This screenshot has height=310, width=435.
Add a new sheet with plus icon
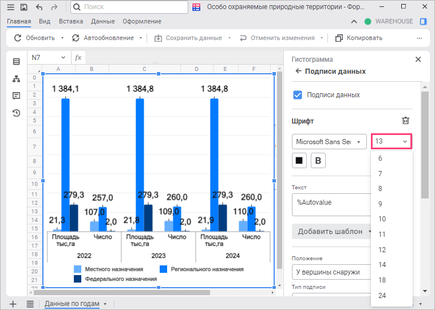click(x=13, y=304)
